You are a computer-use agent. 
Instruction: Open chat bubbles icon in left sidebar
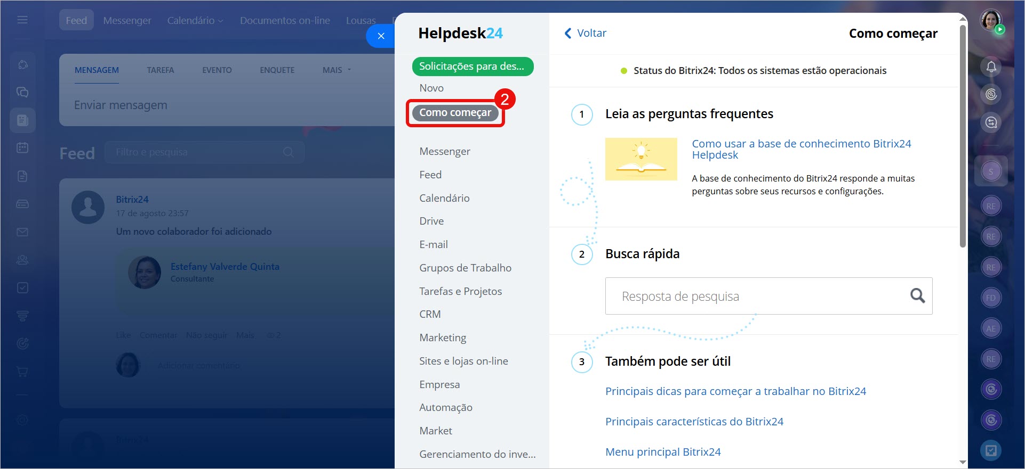coord(22,92)
